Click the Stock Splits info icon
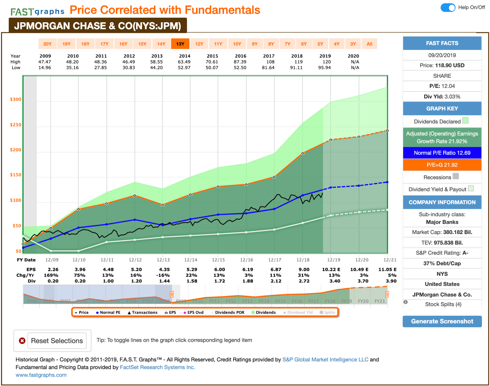 pyautogui.click(x=405, y=302)
